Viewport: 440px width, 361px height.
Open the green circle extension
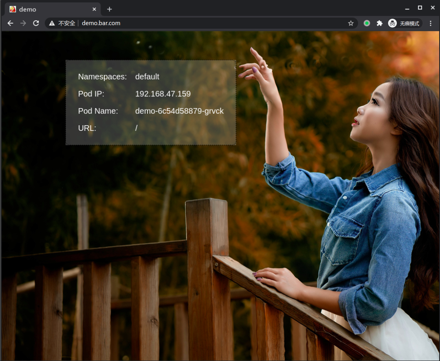tap(367, 23)
